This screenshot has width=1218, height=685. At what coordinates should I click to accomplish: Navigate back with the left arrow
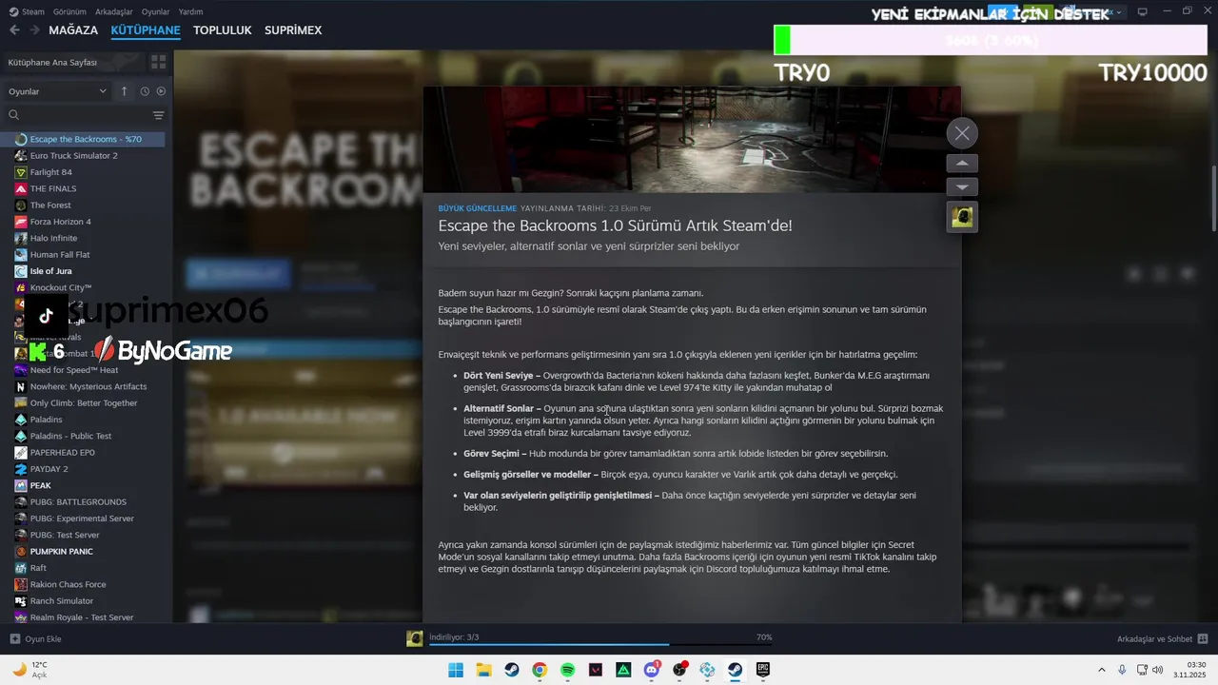tap(14, 30)
